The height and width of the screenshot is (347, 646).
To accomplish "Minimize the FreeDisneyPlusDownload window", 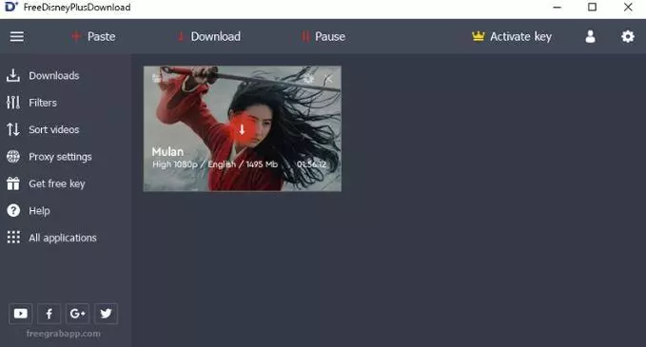I will coord(557,7).
